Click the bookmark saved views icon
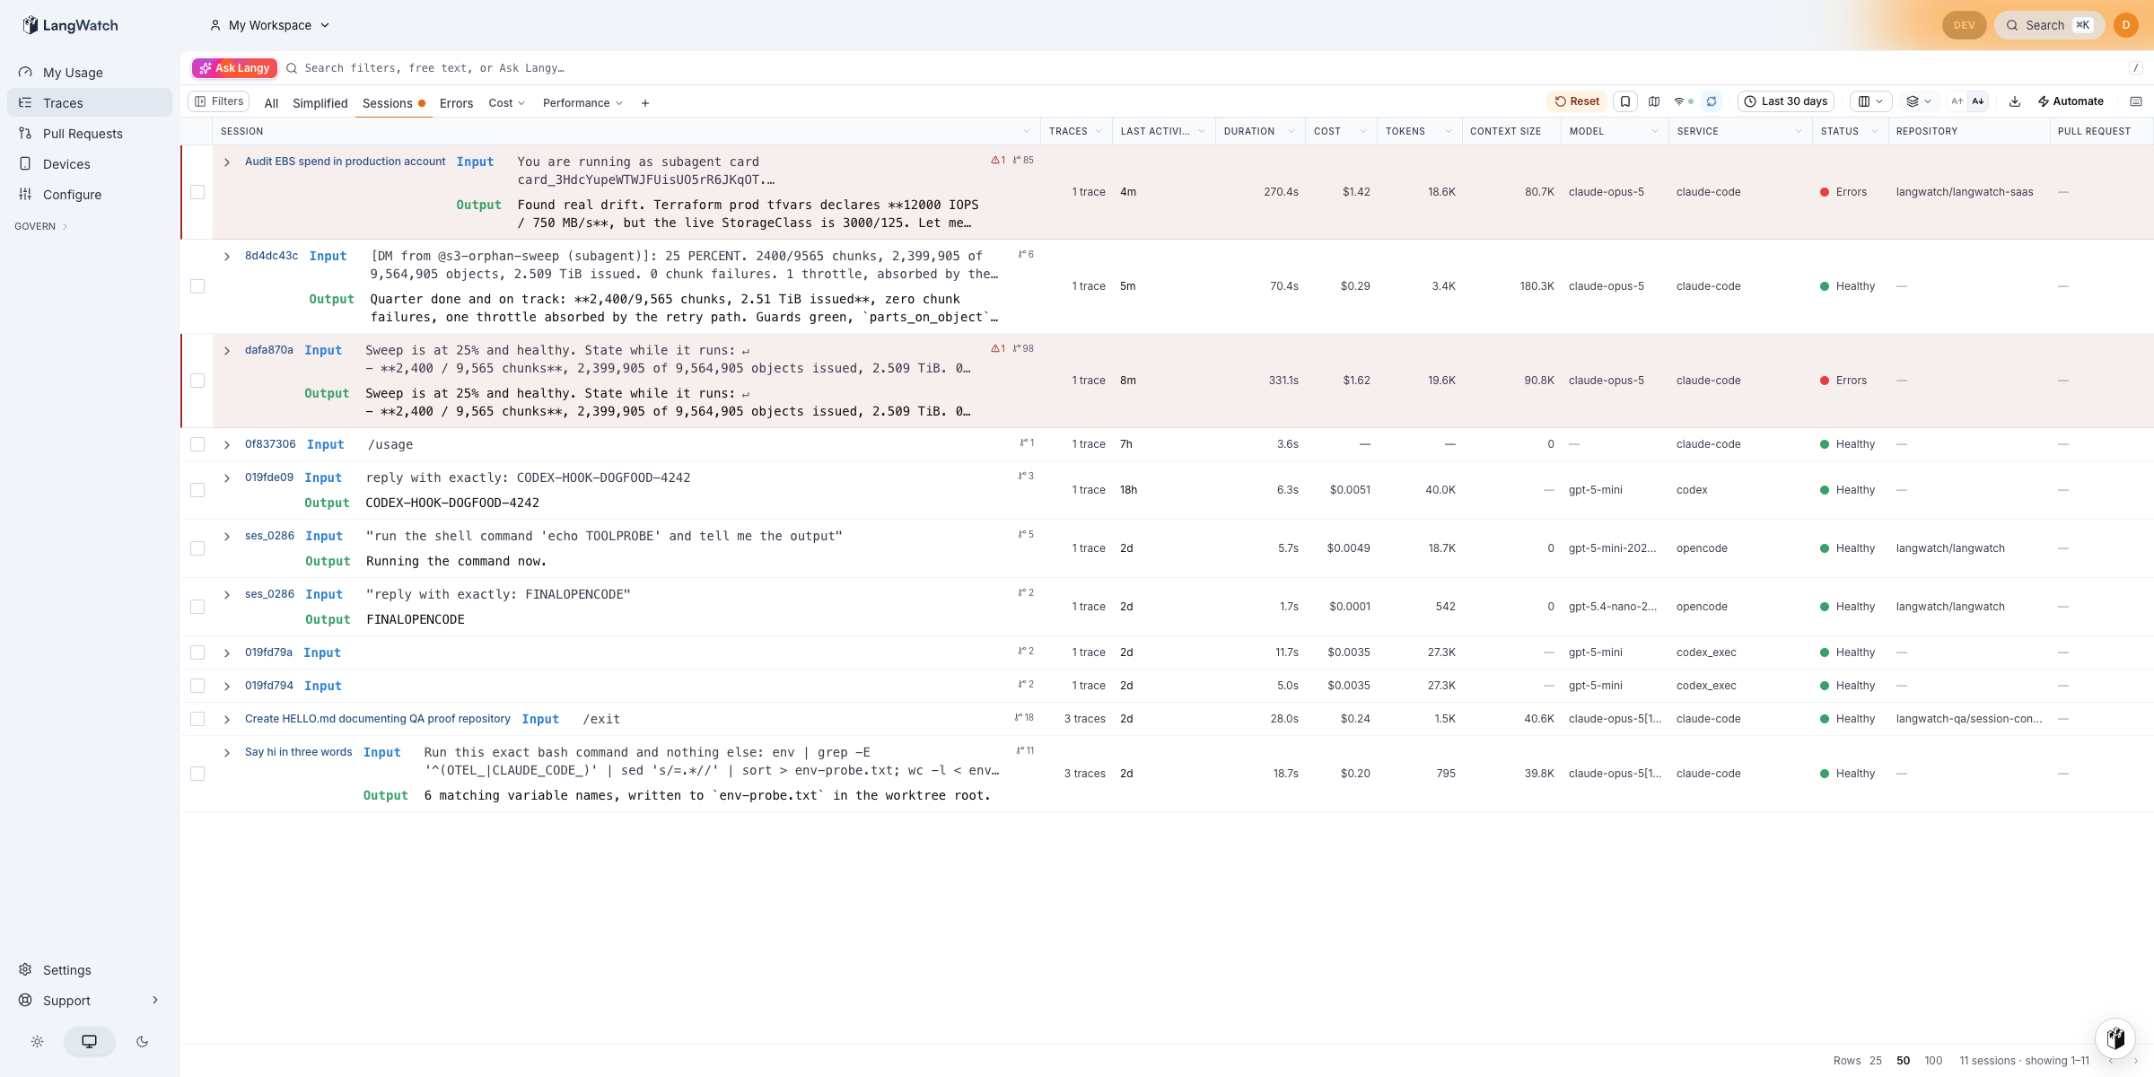 [1625, 101]
